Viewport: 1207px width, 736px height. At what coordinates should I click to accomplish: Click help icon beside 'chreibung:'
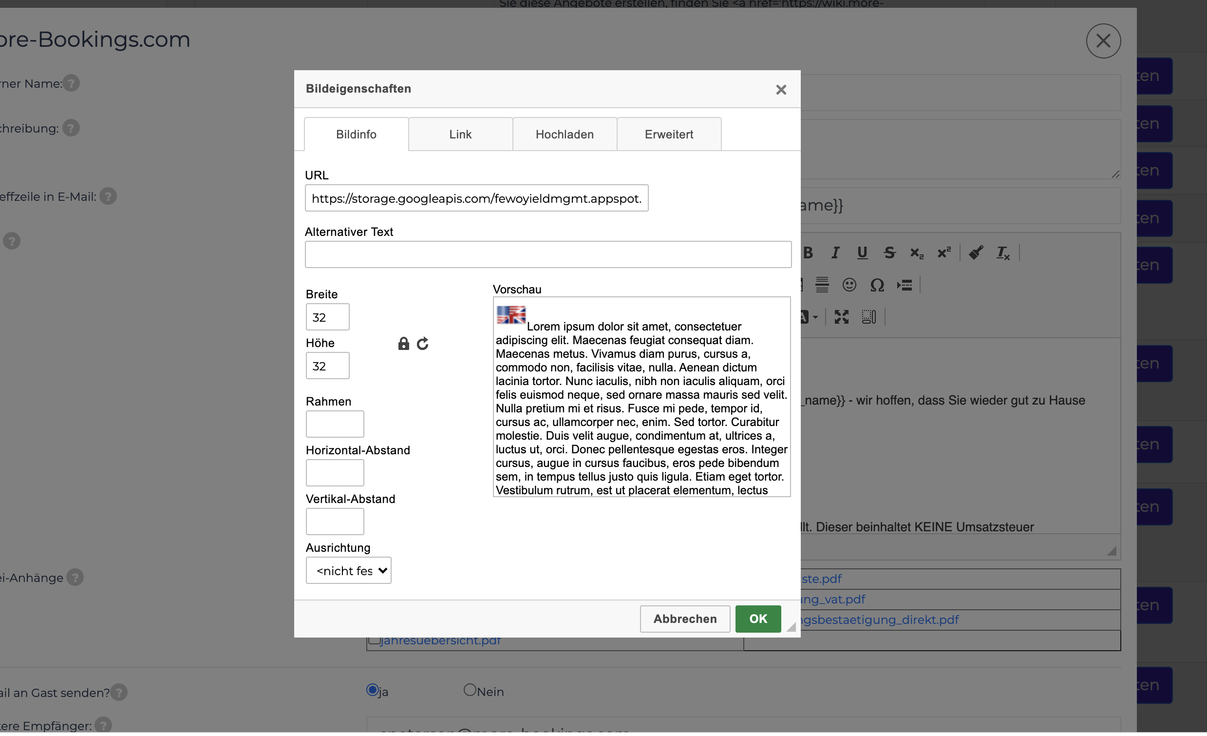[71, 128]
